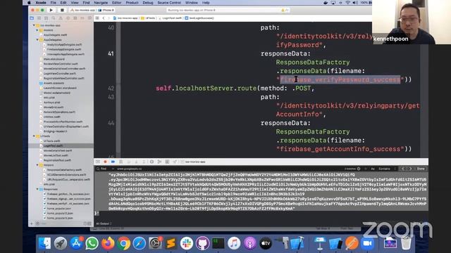Collapse the UITests folder disclosure triangle
Image resolution: width=451 pixels, height=253 pixels.
coord(34,136)
